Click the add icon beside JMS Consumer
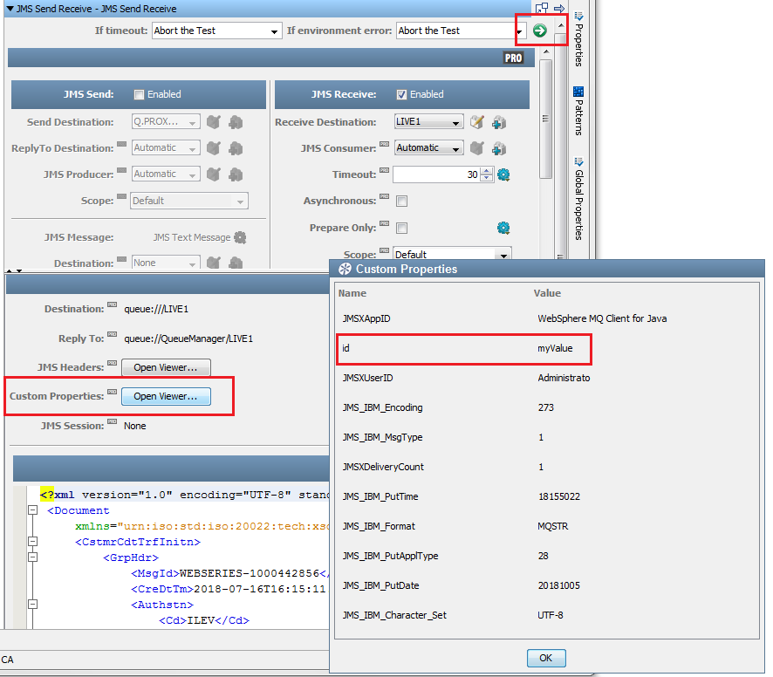 click(498, 148)
